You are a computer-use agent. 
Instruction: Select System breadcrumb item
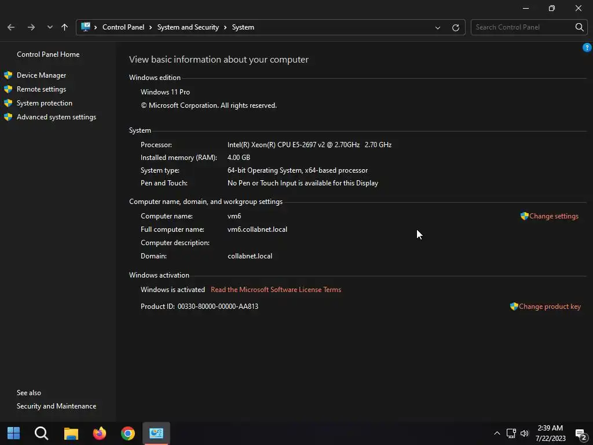coord(243,27)
